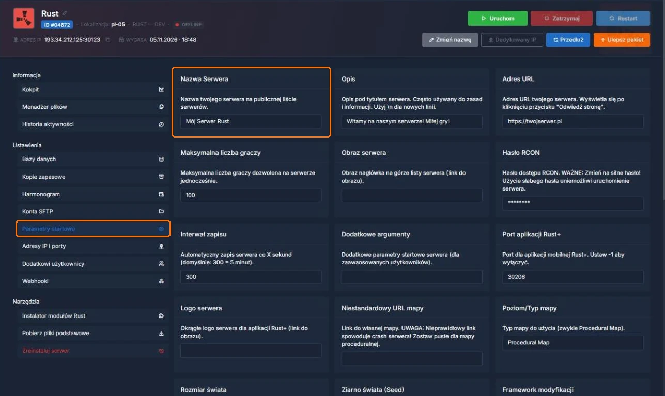The width and height of the screenshot is (665, 396).
Task: Click the ID #04672 badge
Action: (x=57, y=24)
